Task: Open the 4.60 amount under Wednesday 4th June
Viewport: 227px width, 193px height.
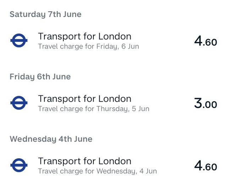Action: (206, 166)
